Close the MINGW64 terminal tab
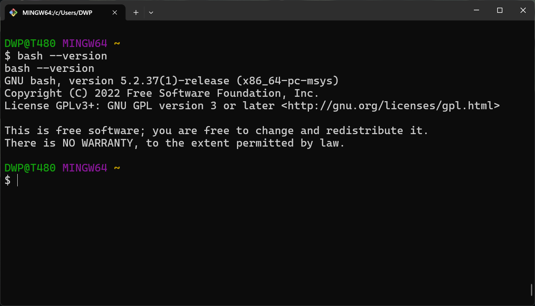This screenshot has height=306, width=535. pyautogui.click(x=115, y=12)
